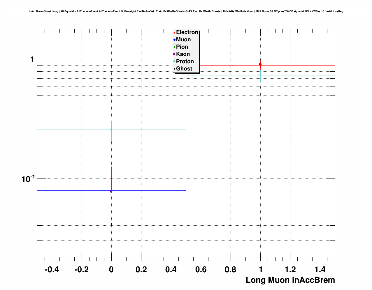Click the x-axis tick label '-0.2'
Viewport: 372px width, 290px height.
coord(82,270)
